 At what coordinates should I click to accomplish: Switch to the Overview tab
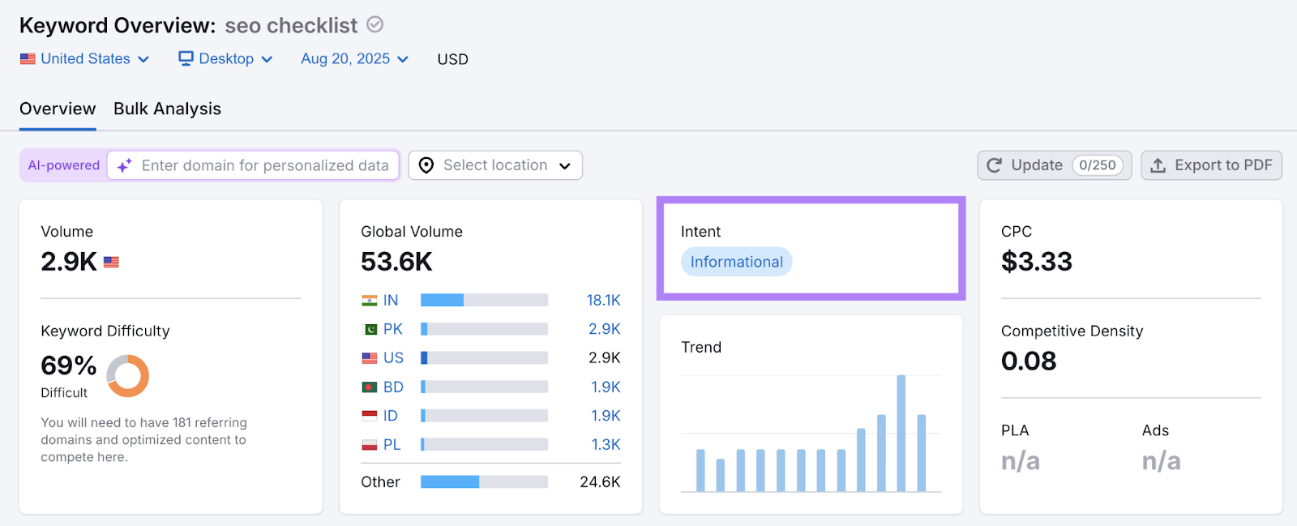(x=58, y=109)
